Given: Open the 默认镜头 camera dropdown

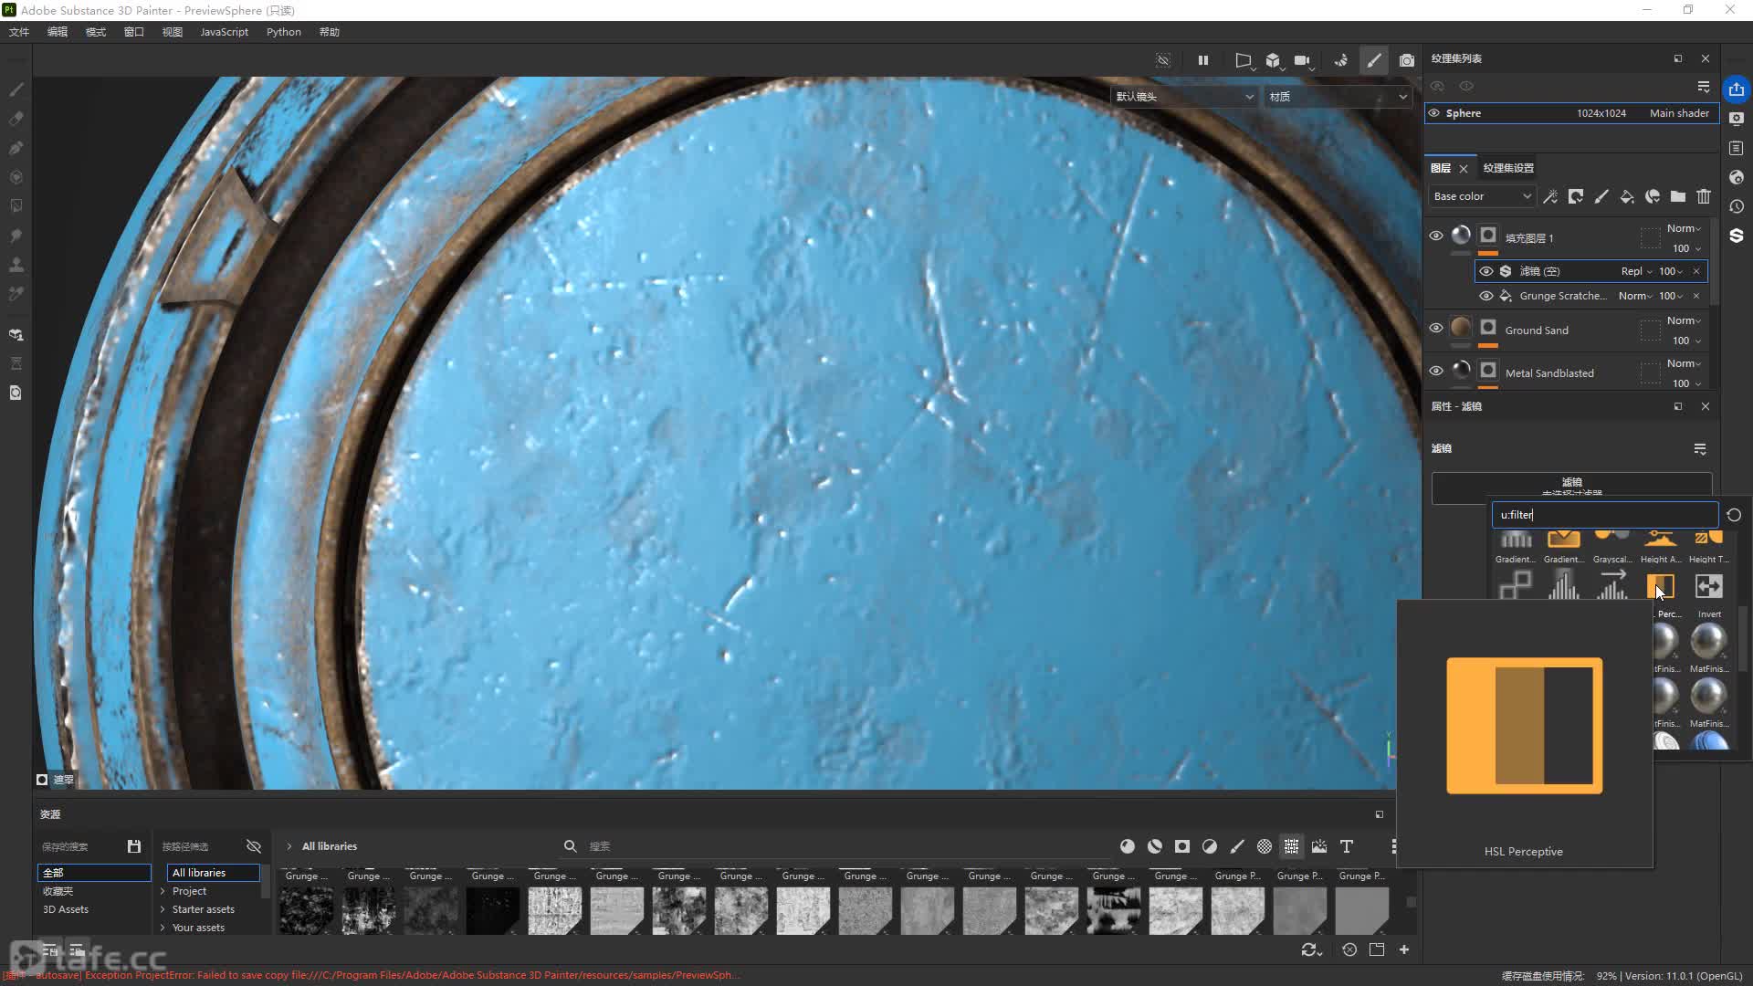Looking at the screenshot, I should (1184, 97).
